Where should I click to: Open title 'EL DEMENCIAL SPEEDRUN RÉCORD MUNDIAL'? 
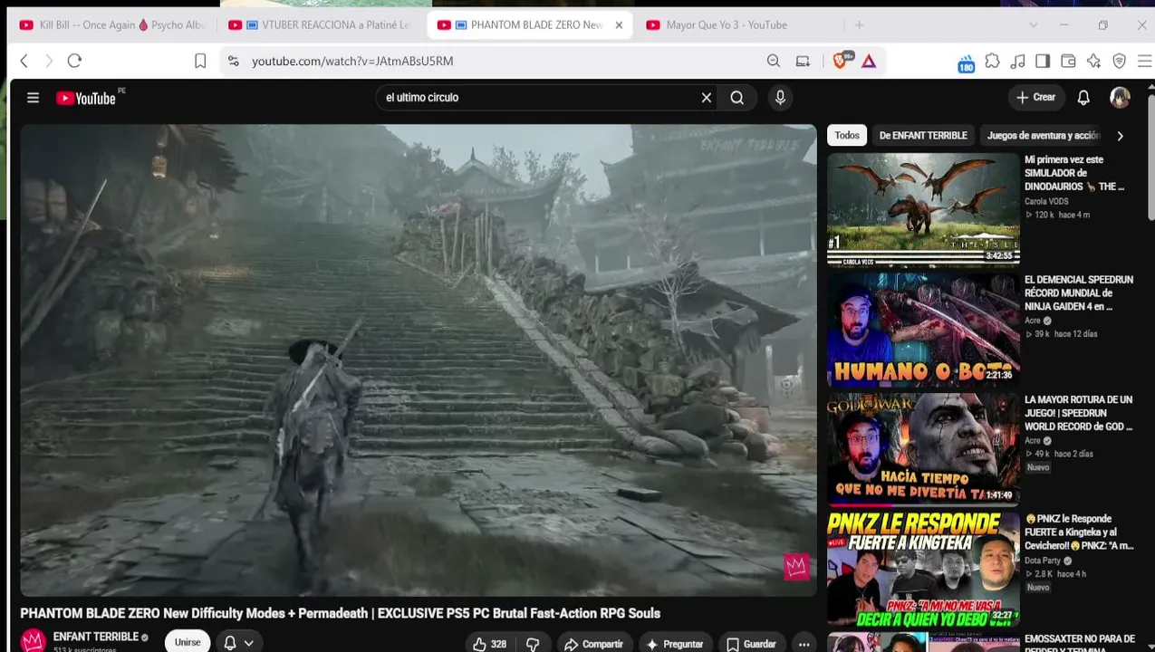pos(1079,293)
